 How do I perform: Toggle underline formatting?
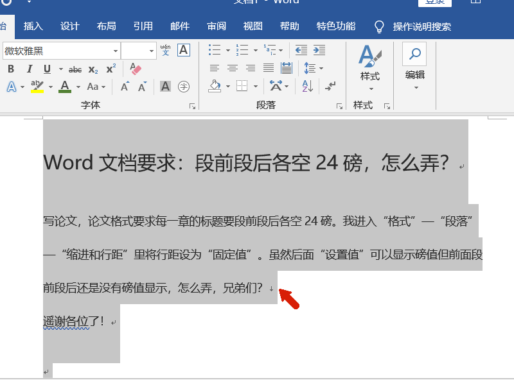pyautogui.click(x=47, y=69)
